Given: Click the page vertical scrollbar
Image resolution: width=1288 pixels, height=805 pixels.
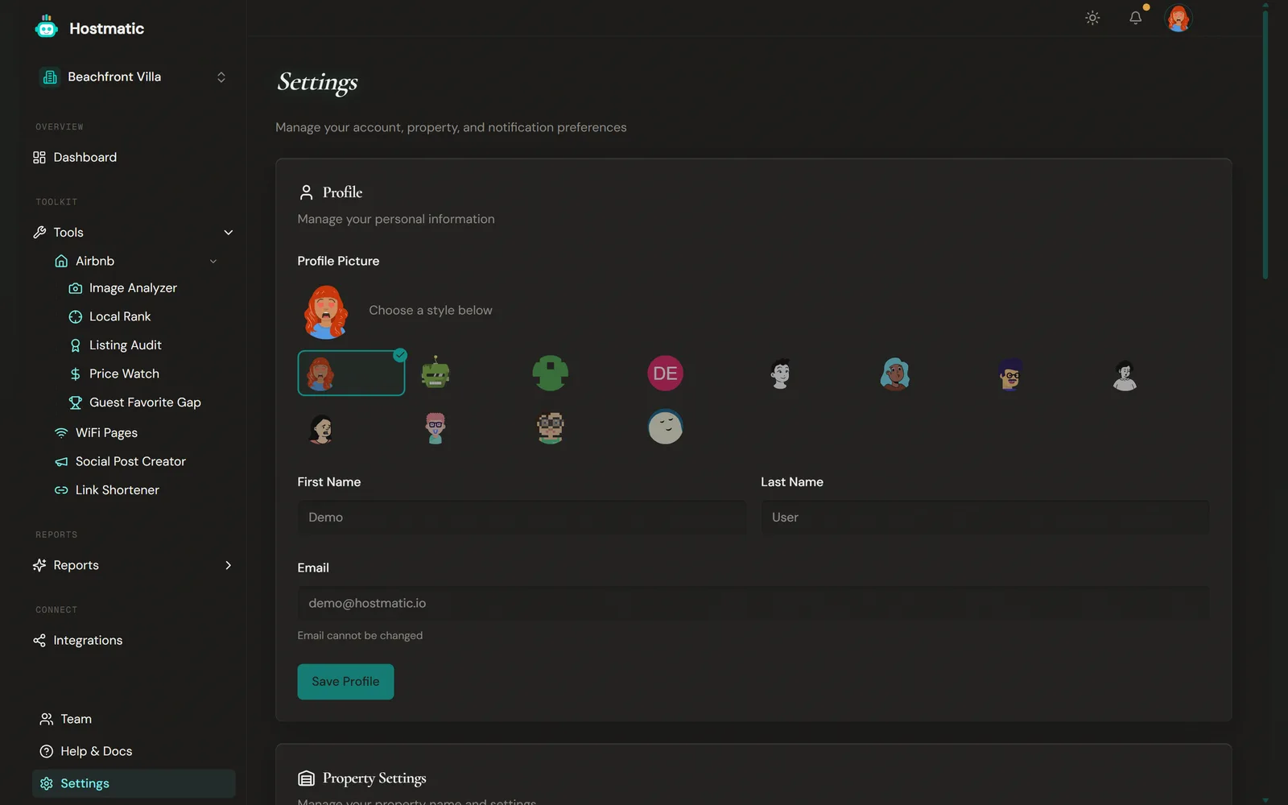Looking at the screenshot, I should [1265, 145].
